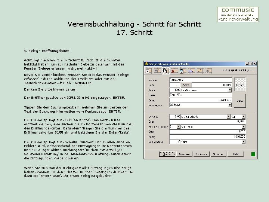
Task: Click the checkered Einfach button
Action: (240, 85)
